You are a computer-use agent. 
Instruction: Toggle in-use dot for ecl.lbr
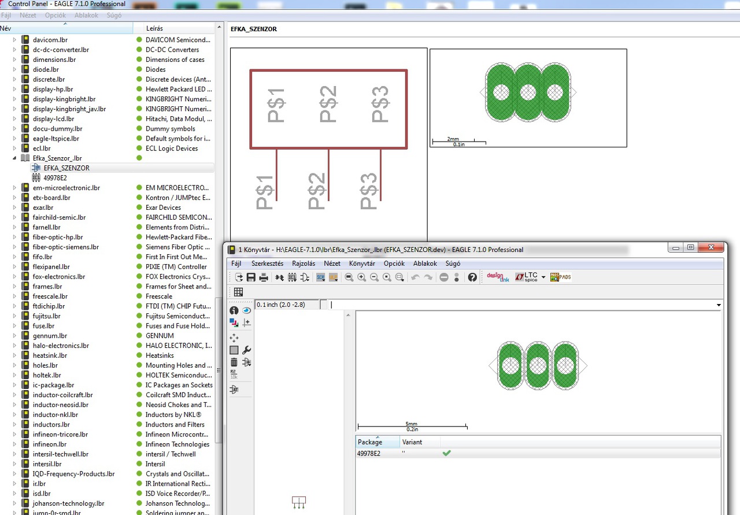coord(139,149)
